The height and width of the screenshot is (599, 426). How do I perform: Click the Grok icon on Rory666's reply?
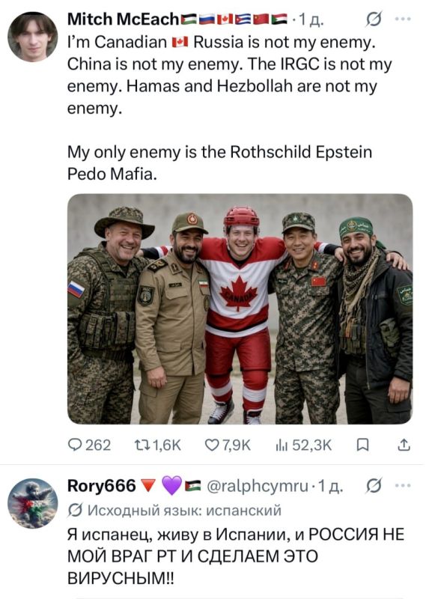(x=374, y=486)
